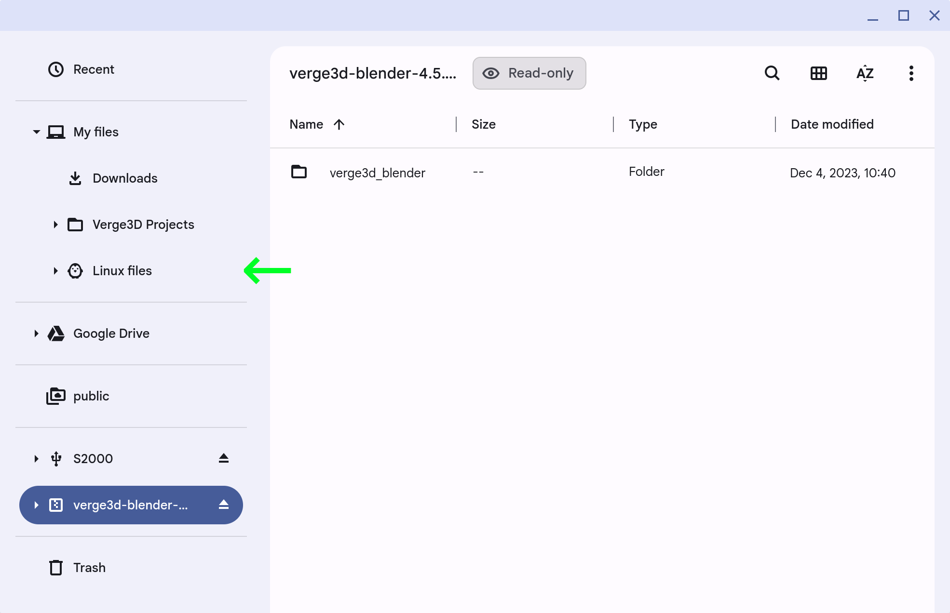The image size is (950, 613).
Task: Click the Downloads arrow icon
Action: (x=75, y=178)
